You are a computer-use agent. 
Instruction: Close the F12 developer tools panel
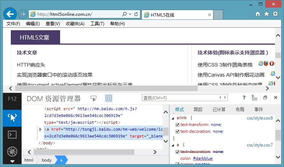tap(276, 98)
